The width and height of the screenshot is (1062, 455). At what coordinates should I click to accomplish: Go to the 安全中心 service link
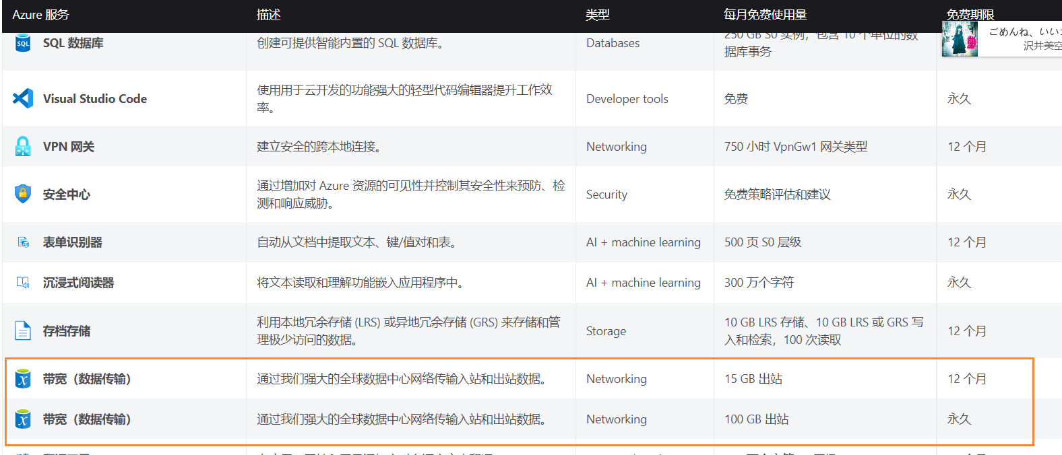tap(67, 195)
